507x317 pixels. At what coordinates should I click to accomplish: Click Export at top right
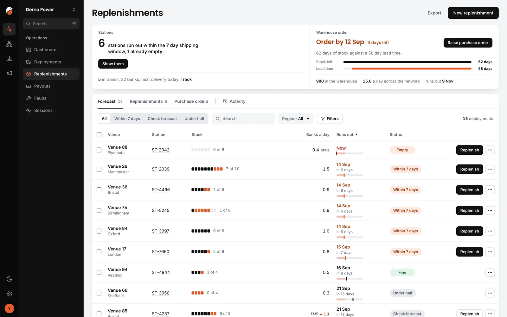[434, 13]
